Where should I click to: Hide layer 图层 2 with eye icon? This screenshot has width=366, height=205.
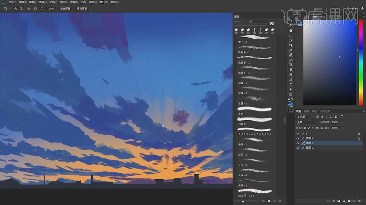[x=298, y=148]
